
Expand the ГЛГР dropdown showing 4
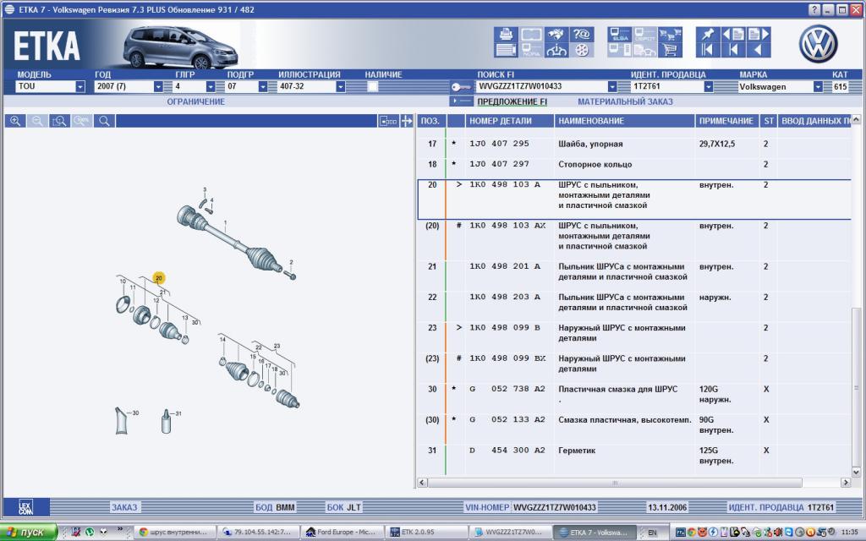point(211,87)
